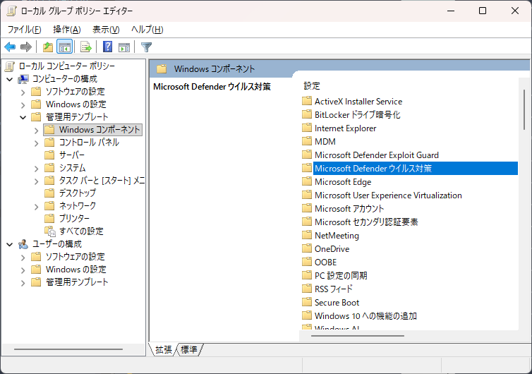
Task: Toggle the show/hide action pane icon
Action: [x=124, y=47]
